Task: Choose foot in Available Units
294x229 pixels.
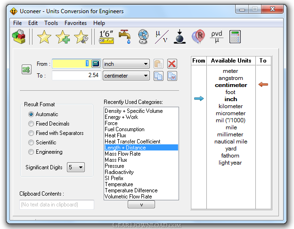Action: [230, 92]
